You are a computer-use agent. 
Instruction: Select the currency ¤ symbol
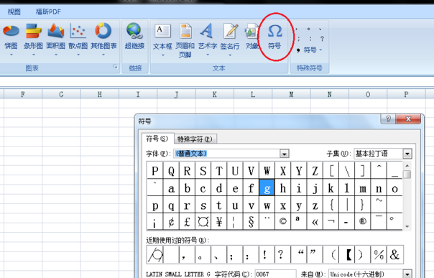tap(203, 221)
